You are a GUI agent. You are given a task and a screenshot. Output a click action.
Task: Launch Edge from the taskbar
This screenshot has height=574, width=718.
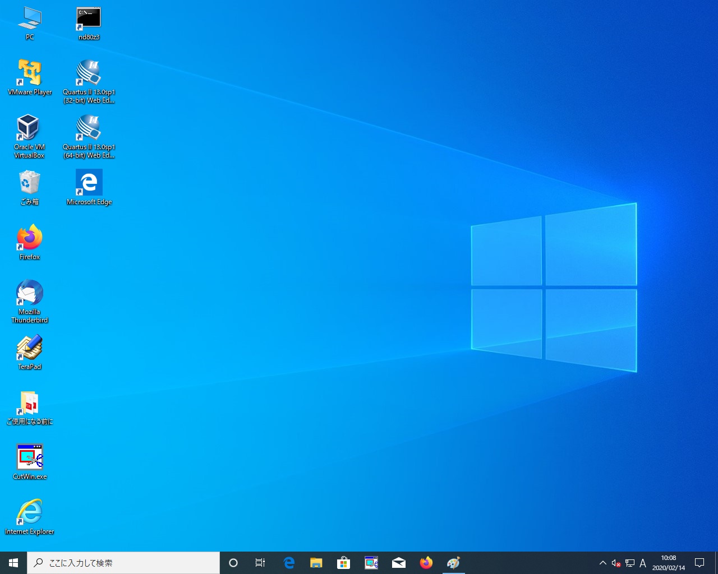click(289, 563)
